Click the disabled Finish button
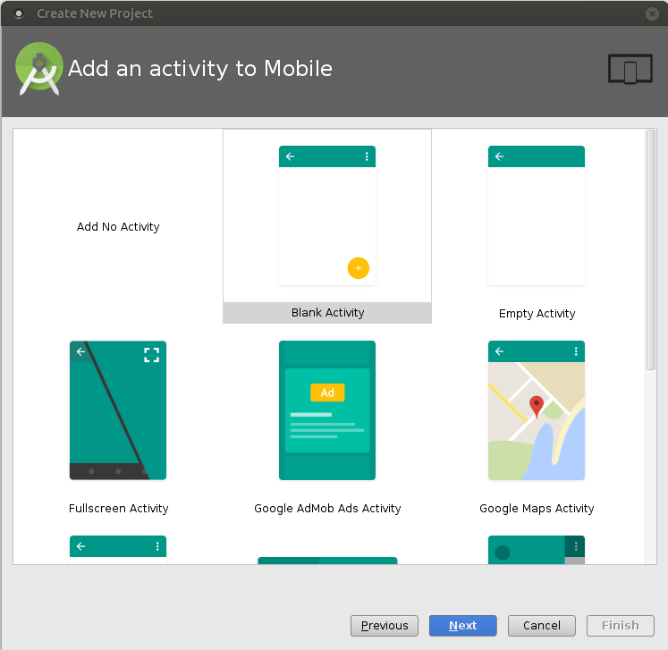The height and width of the screenshot is (650, 668). 621,625
